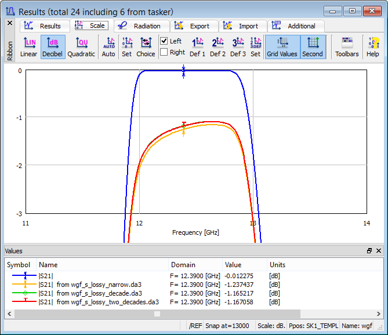Click the orange curve cursor marker
Viewport: 388px width, 335px height.
[183, 132]
